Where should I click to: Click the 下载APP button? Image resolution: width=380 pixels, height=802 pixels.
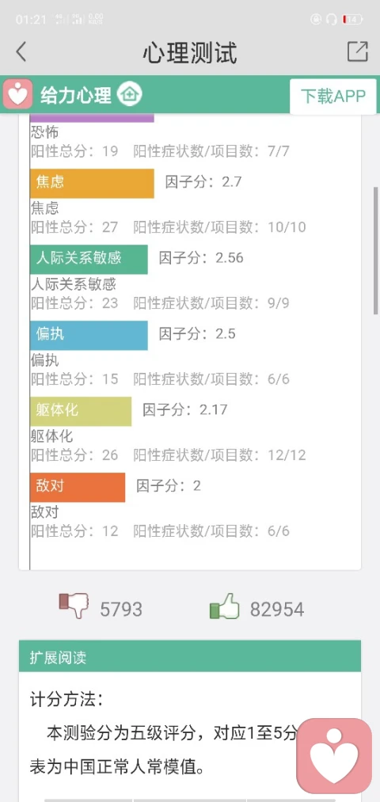click(333, 96)
